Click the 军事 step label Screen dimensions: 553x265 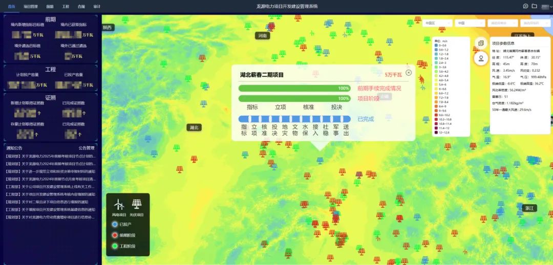point(336,130)
